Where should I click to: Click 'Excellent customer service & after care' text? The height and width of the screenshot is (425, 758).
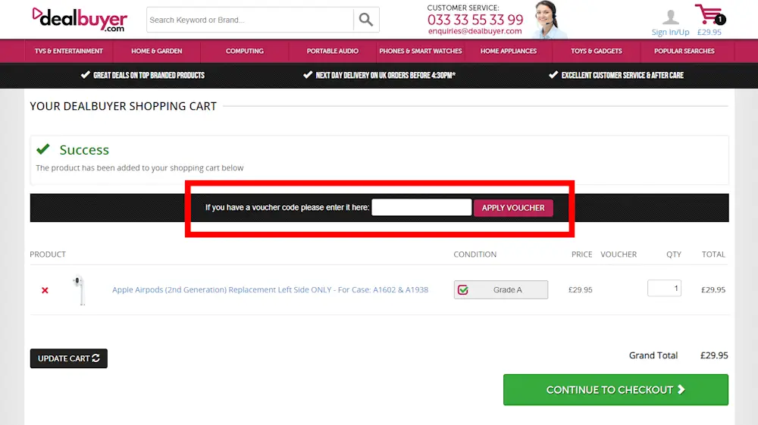(622, 75)
